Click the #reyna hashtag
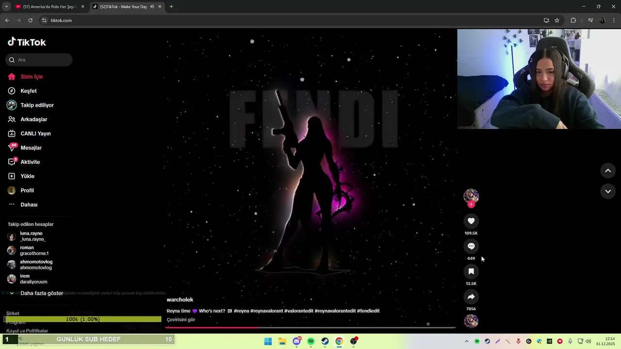 point(241,311)
